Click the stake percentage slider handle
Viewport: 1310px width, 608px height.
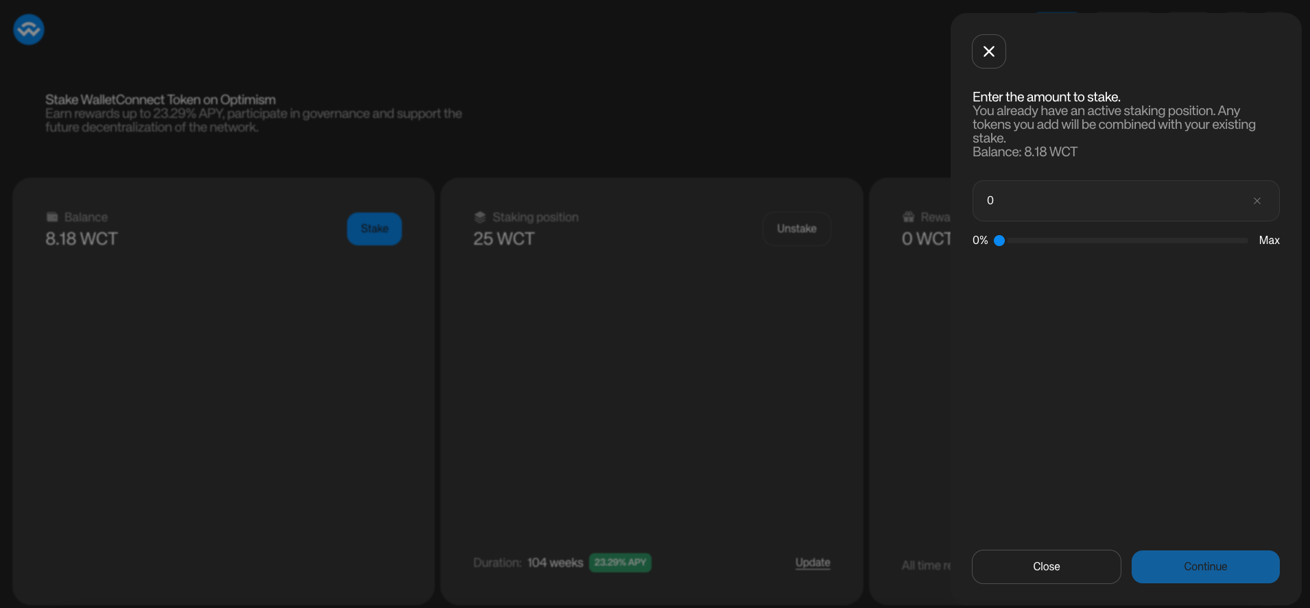[x=999, y=241]
